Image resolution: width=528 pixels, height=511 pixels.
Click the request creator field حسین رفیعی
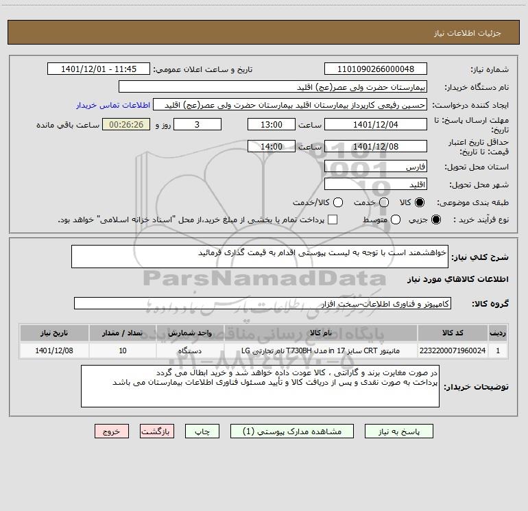pos(290,105)
